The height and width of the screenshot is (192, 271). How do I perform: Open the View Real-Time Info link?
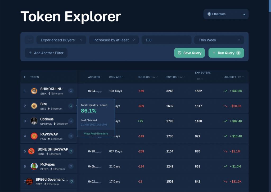(96, 134)
